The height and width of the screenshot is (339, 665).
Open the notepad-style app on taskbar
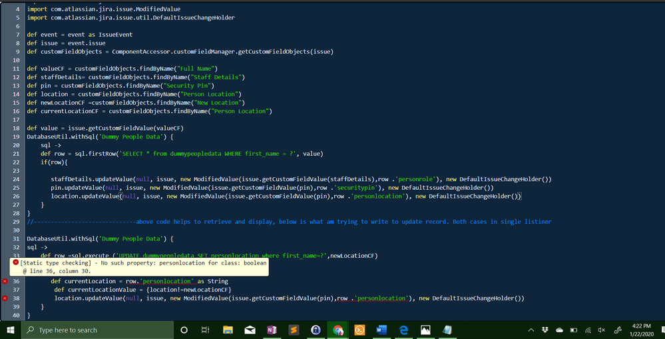447,330
